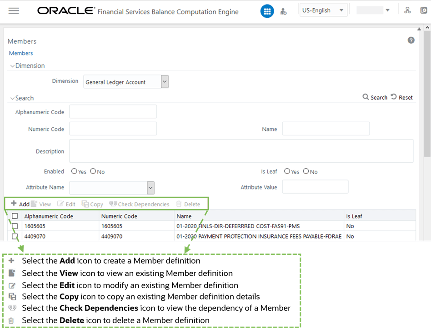Select Is Leaf No radio button
Viewport: 431px width, 329px height.
[306, 171]
